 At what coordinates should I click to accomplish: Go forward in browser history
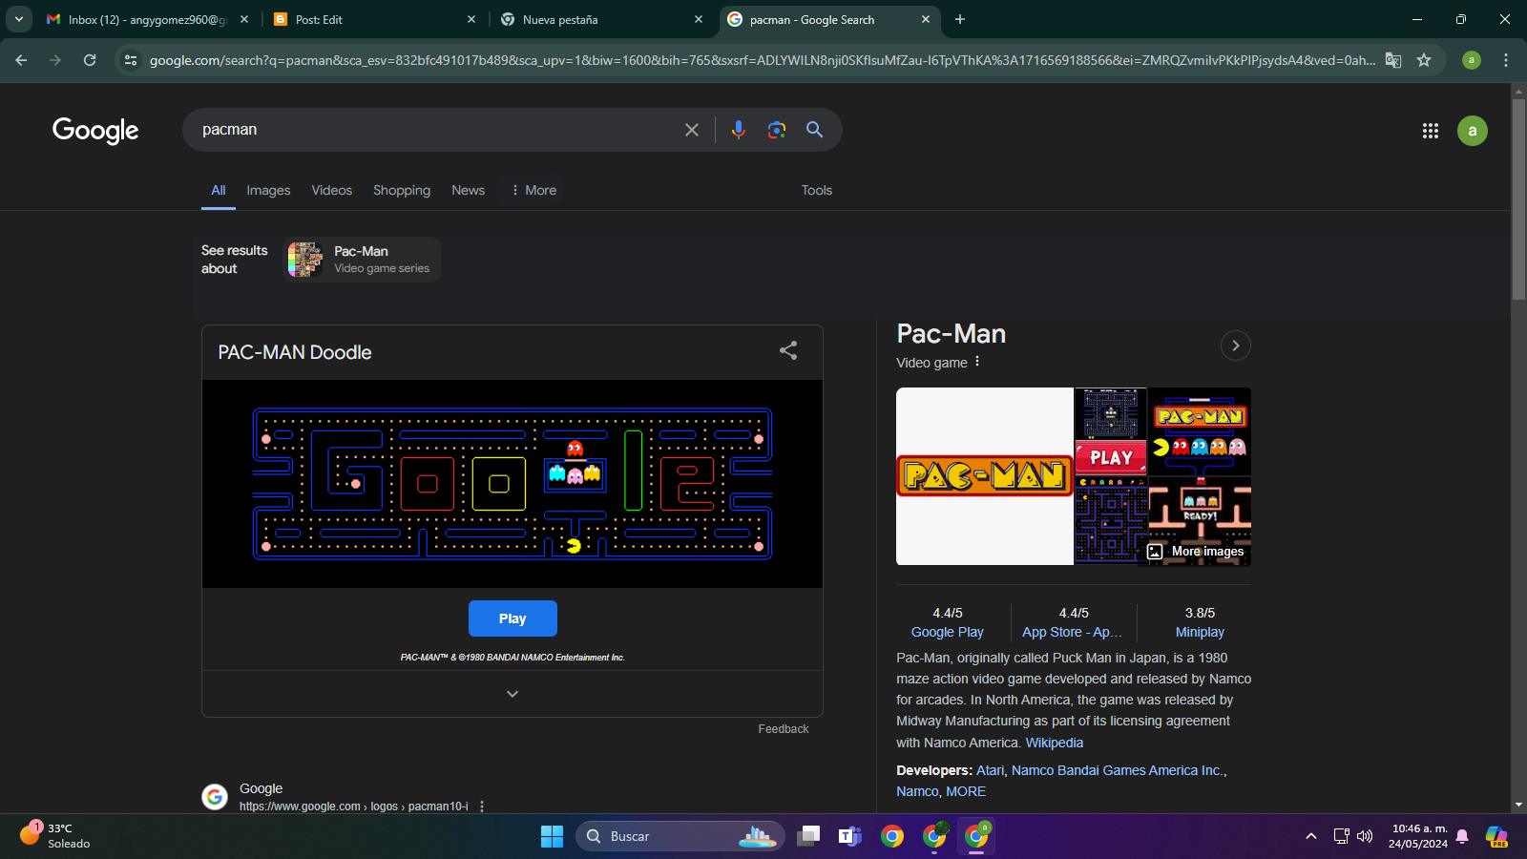tap(55, 60)
